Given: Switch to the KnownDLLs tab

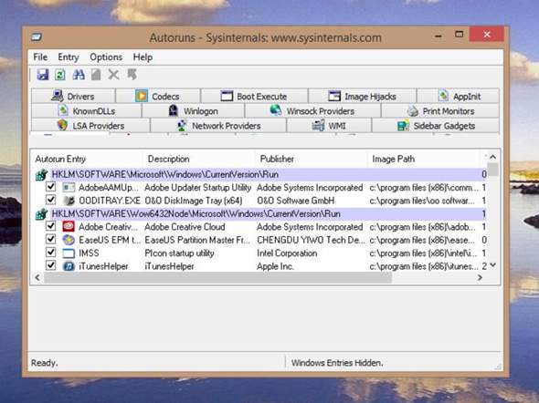Looking at the screenshot, I should pos(86,111).
